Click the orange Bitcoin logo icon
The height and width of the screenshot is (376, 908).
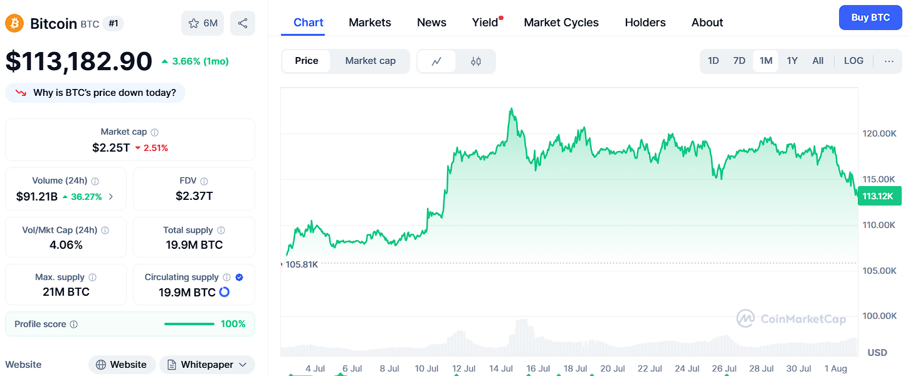tap(14, 24)
